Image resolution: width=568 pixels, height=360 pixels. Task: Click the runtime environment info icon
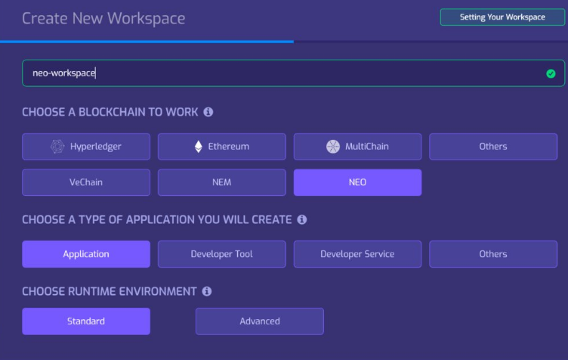click(x=207, y=291)
